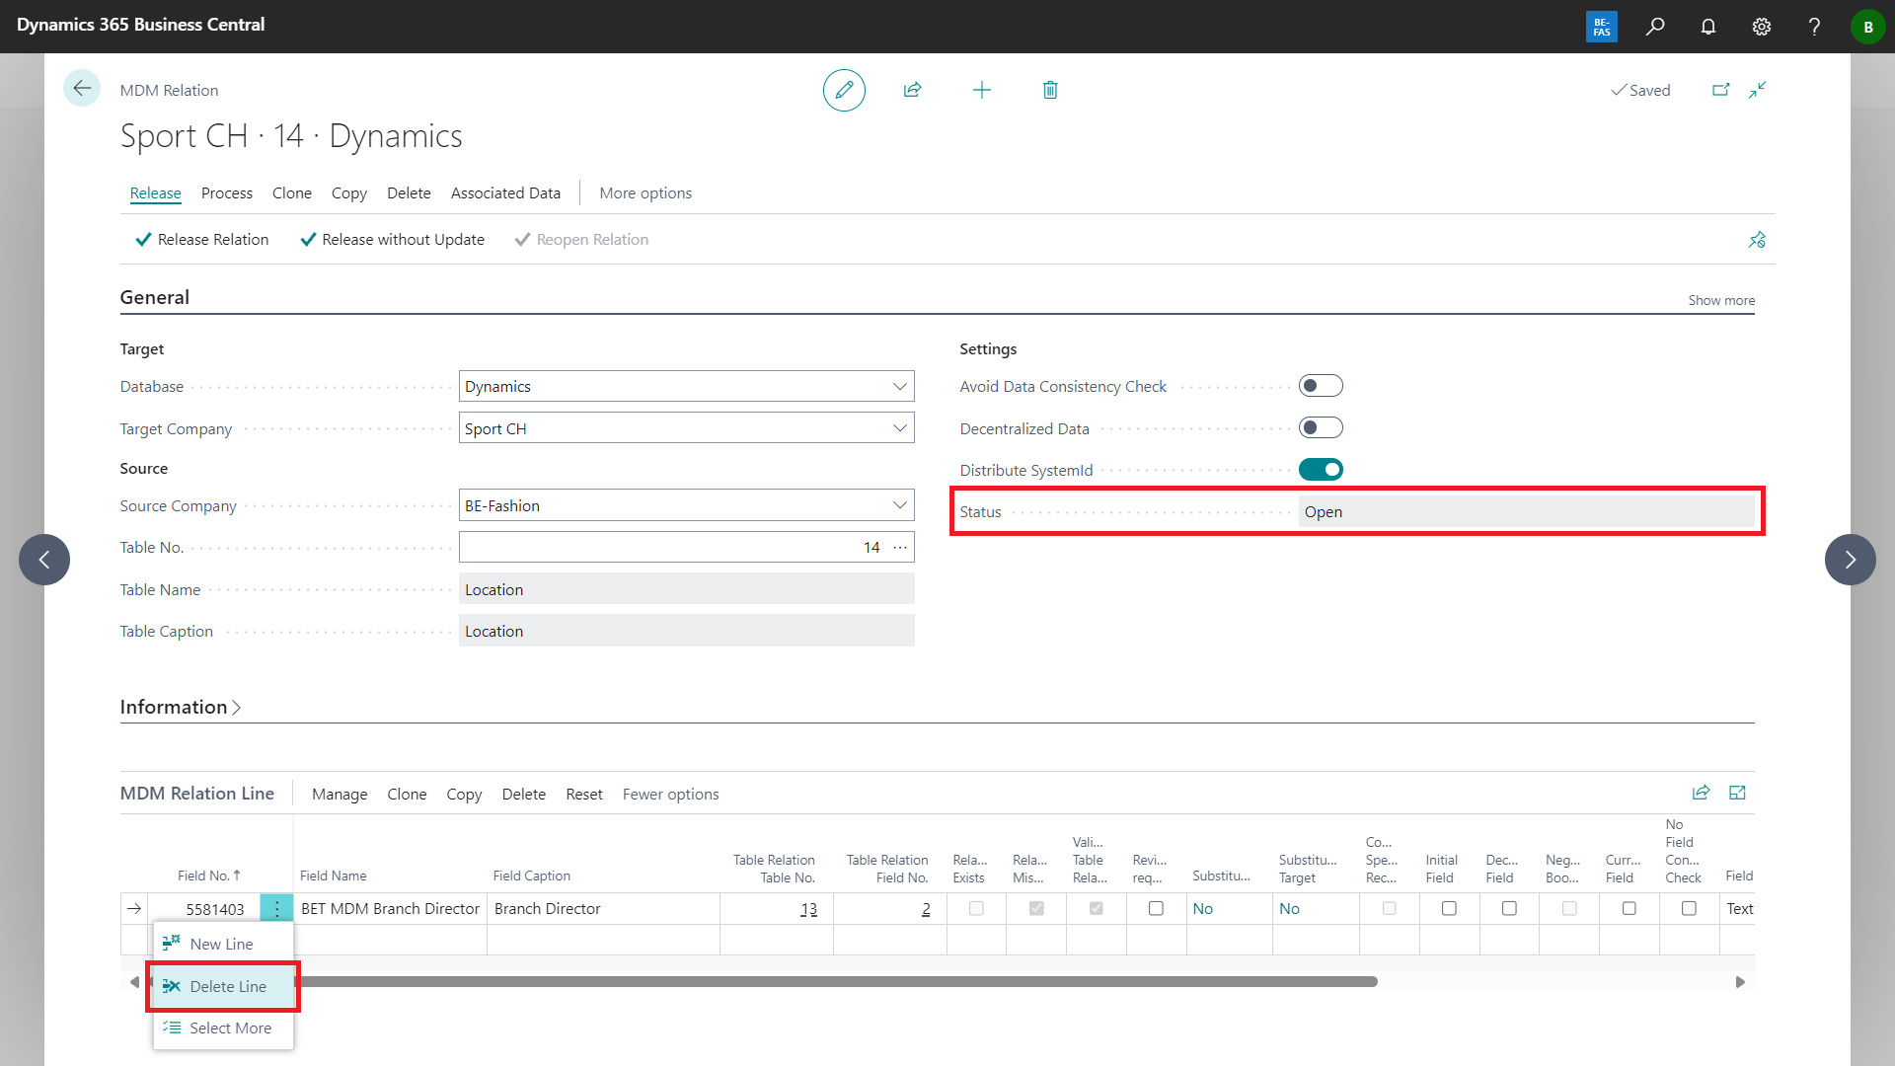Expand the Information section
Image resolution: width=1895 pixels, height=1066 pixels.
(x=181, y=707)
